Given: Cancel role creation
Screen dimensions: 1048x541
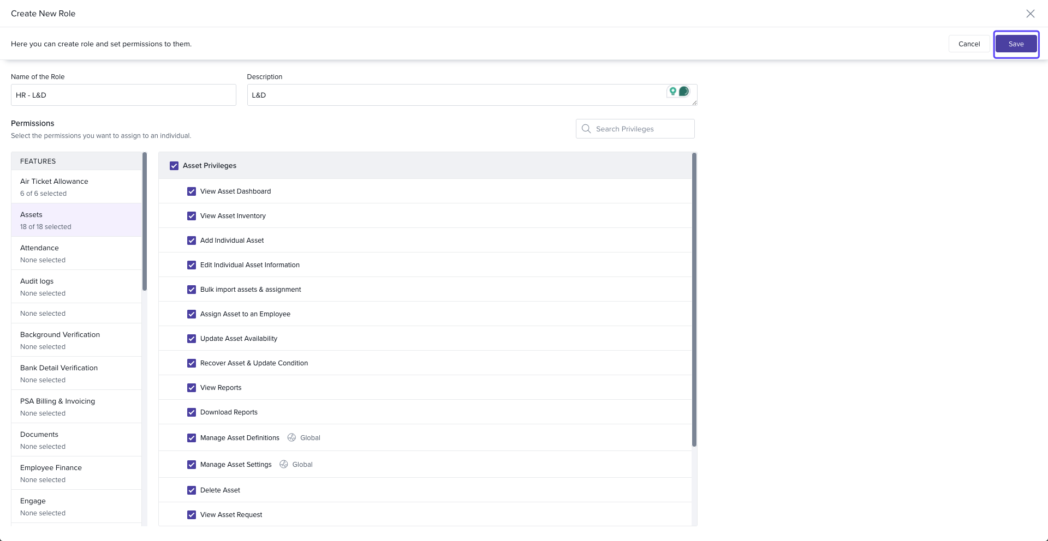Looking at the screenshot, I should click(x=968, y=44).
